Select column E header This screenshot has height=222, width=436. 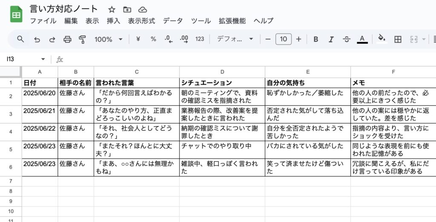click(308, 72)
